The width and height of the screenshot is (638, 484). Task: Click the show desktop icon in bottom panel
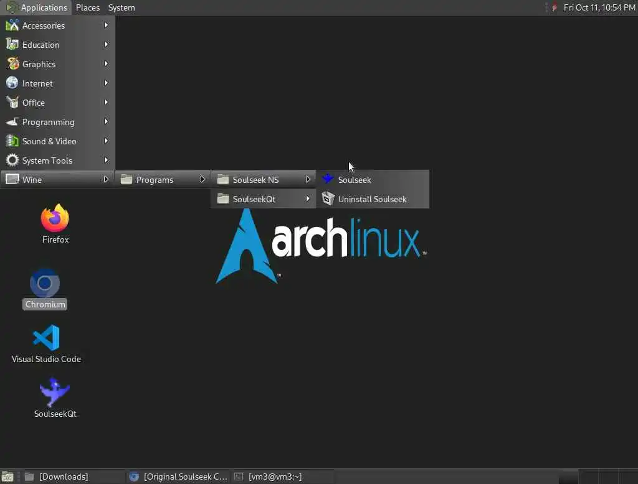point(7,477)
